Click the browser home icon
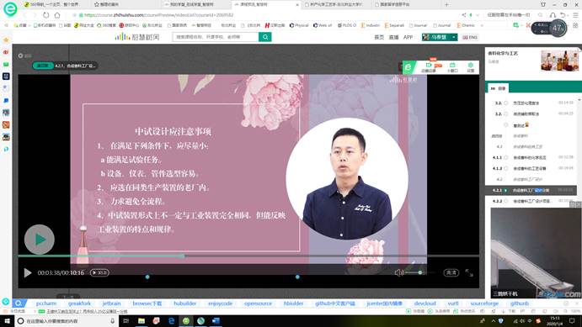This screenshot has width=582, height=327. (x=57, y=15)
